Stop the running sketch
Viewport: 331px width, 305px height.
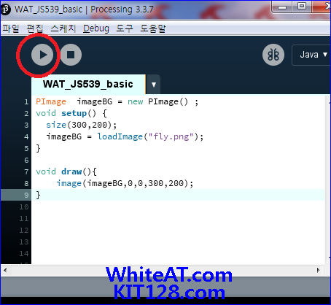[x=71, y=55]
